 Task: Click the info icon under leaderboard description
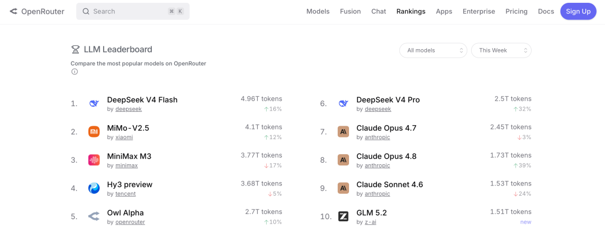(x=75, y=72)
